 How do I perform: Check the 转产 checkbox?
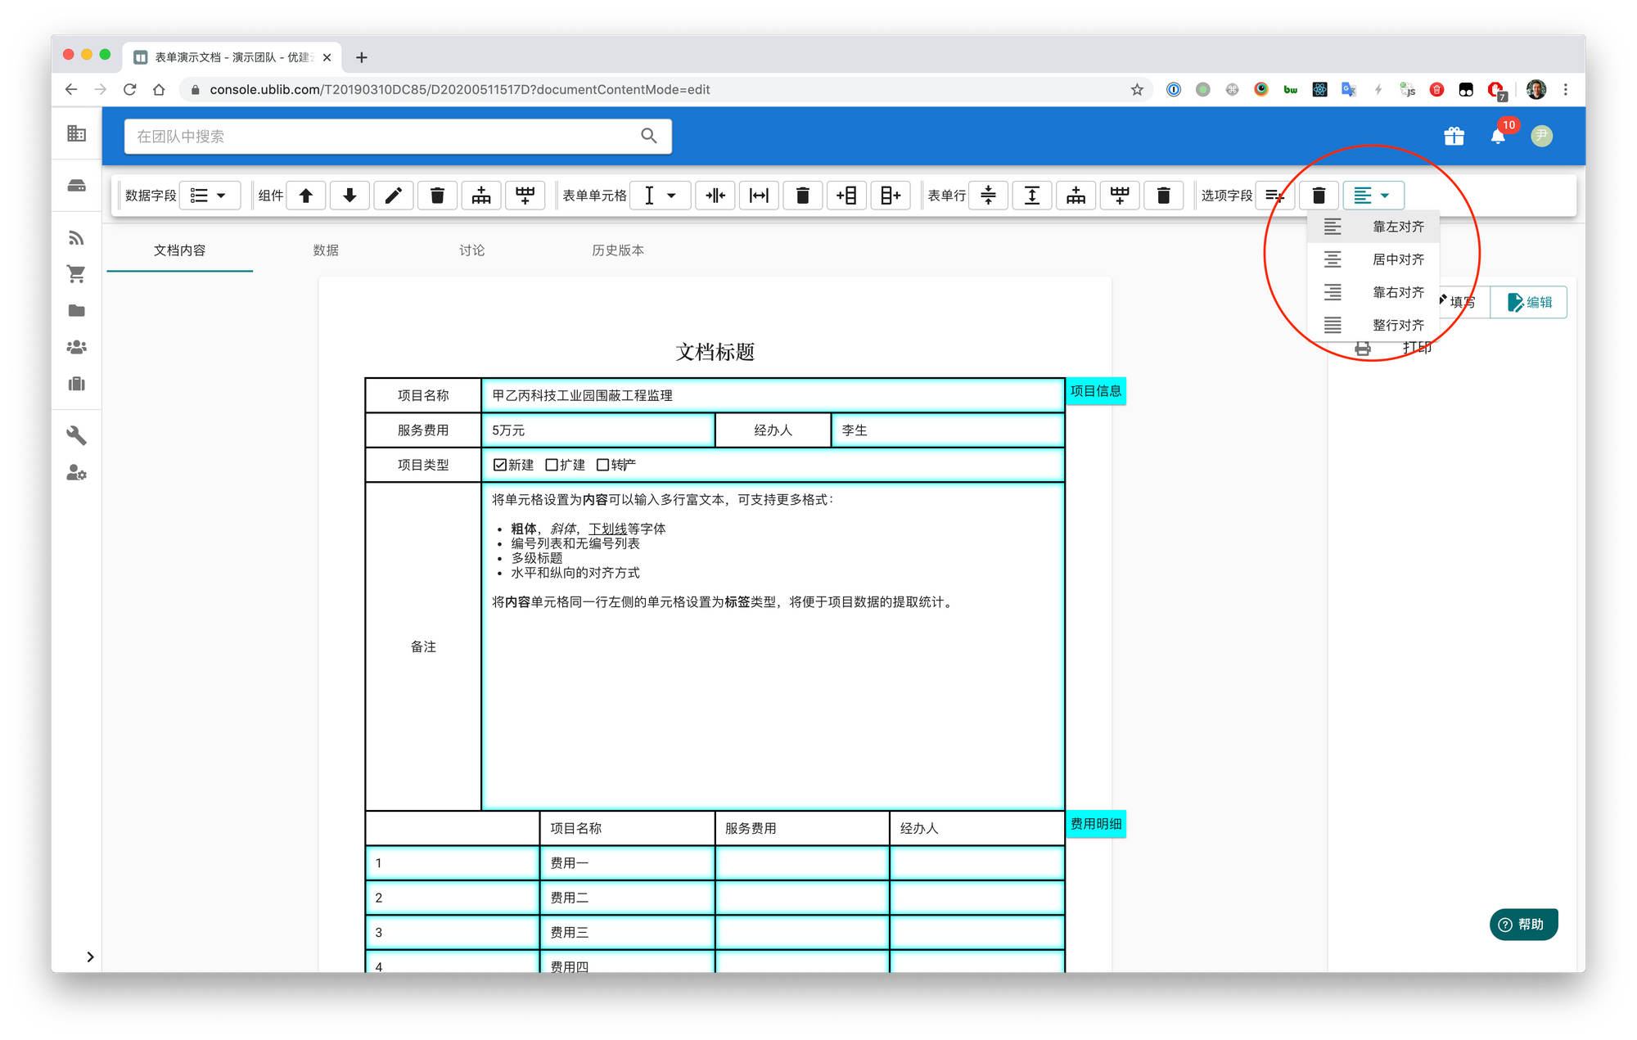(602, 465)
